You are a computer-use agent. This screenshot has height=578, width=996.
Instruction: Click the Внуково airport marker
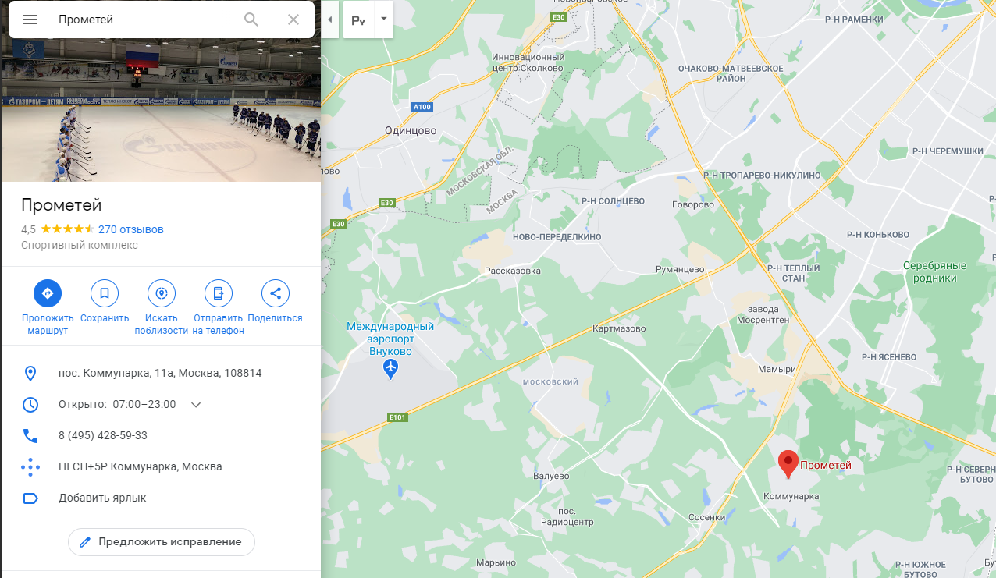pyautogui.click(x=392, y=370)
